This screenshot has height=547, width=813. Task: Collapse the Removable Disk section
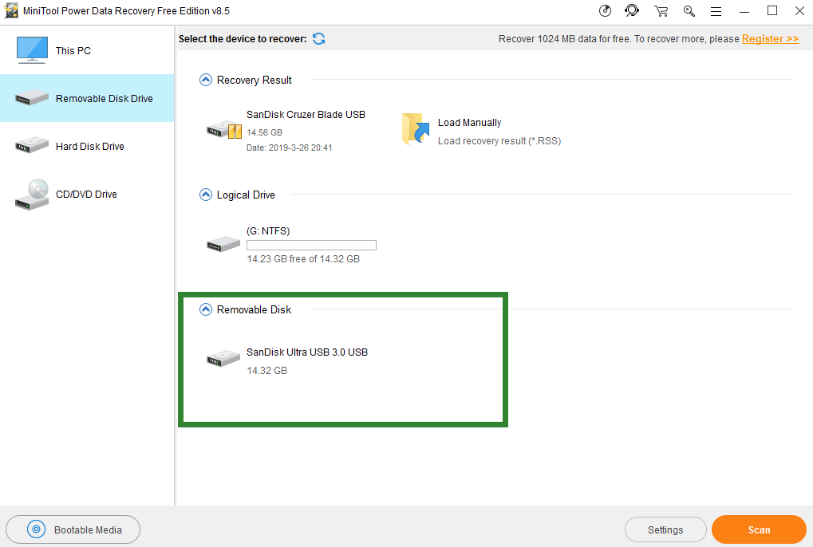click(x=206, y=309)
